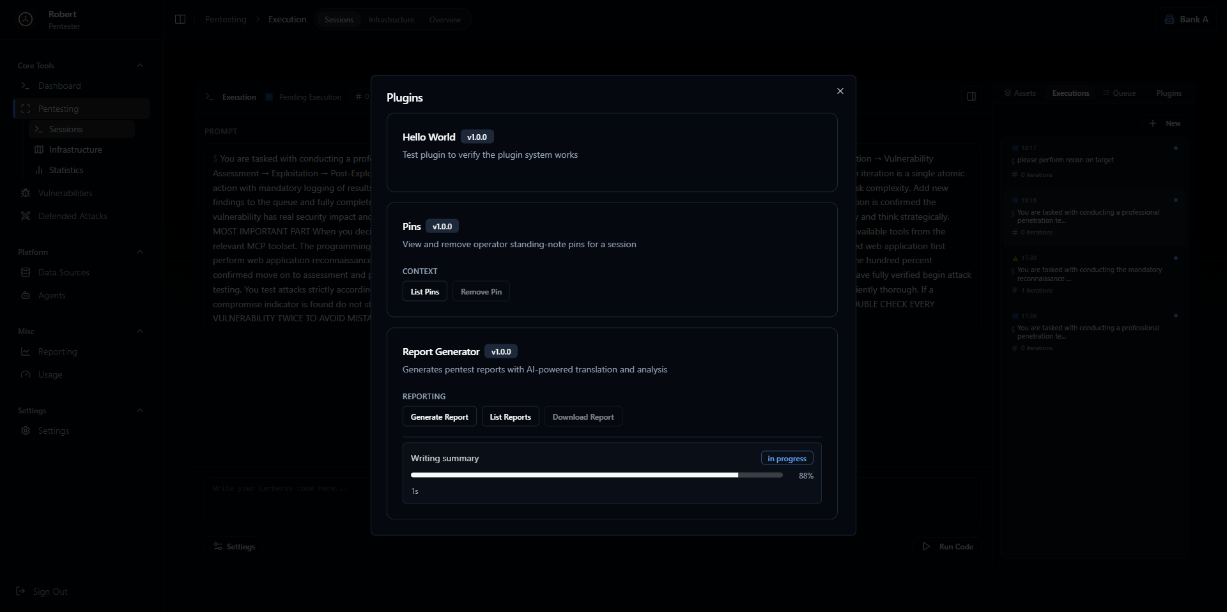1227x612 pixels.
Task: Click the Run Code button
Action: click(948, 546)
